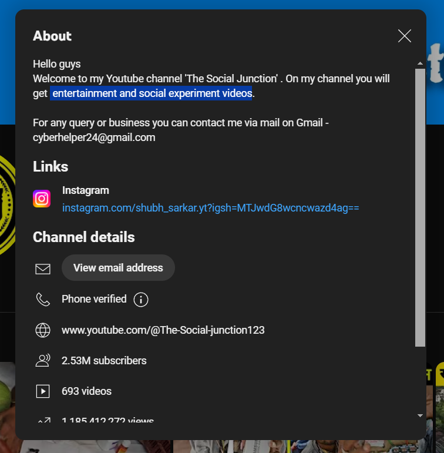The height and width of the screenshot is (453, 444).
Task: Click the 693 videos text
Action: pyautogui.click(x=86, y=391)
